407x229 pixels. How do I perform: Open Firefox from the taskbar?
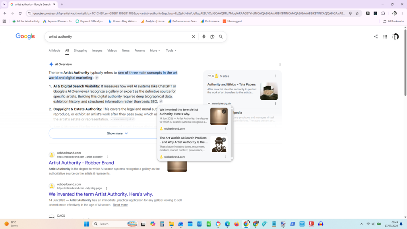tap(236, 224)
